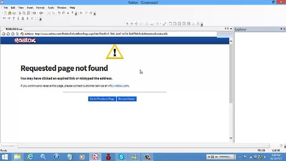Open the Windows Start button
The height and width of the screenshot is (161, 286).
tap(4, 157)
